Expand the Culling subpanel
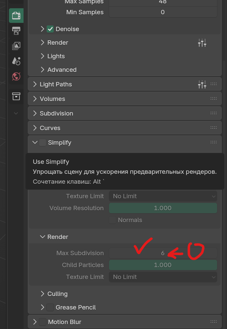 tap(57, 294)
